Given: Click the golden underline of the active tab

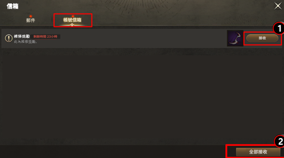Looking at the screenshot, I should pos(72,25).
